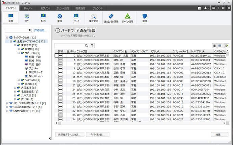
Task: Click the help question mark icon
Action: pos(218,8)
